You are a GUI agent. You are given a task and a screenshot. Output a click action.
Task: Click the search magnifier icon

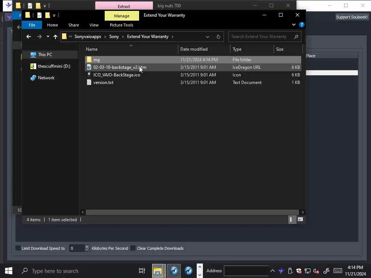point(296,37)
